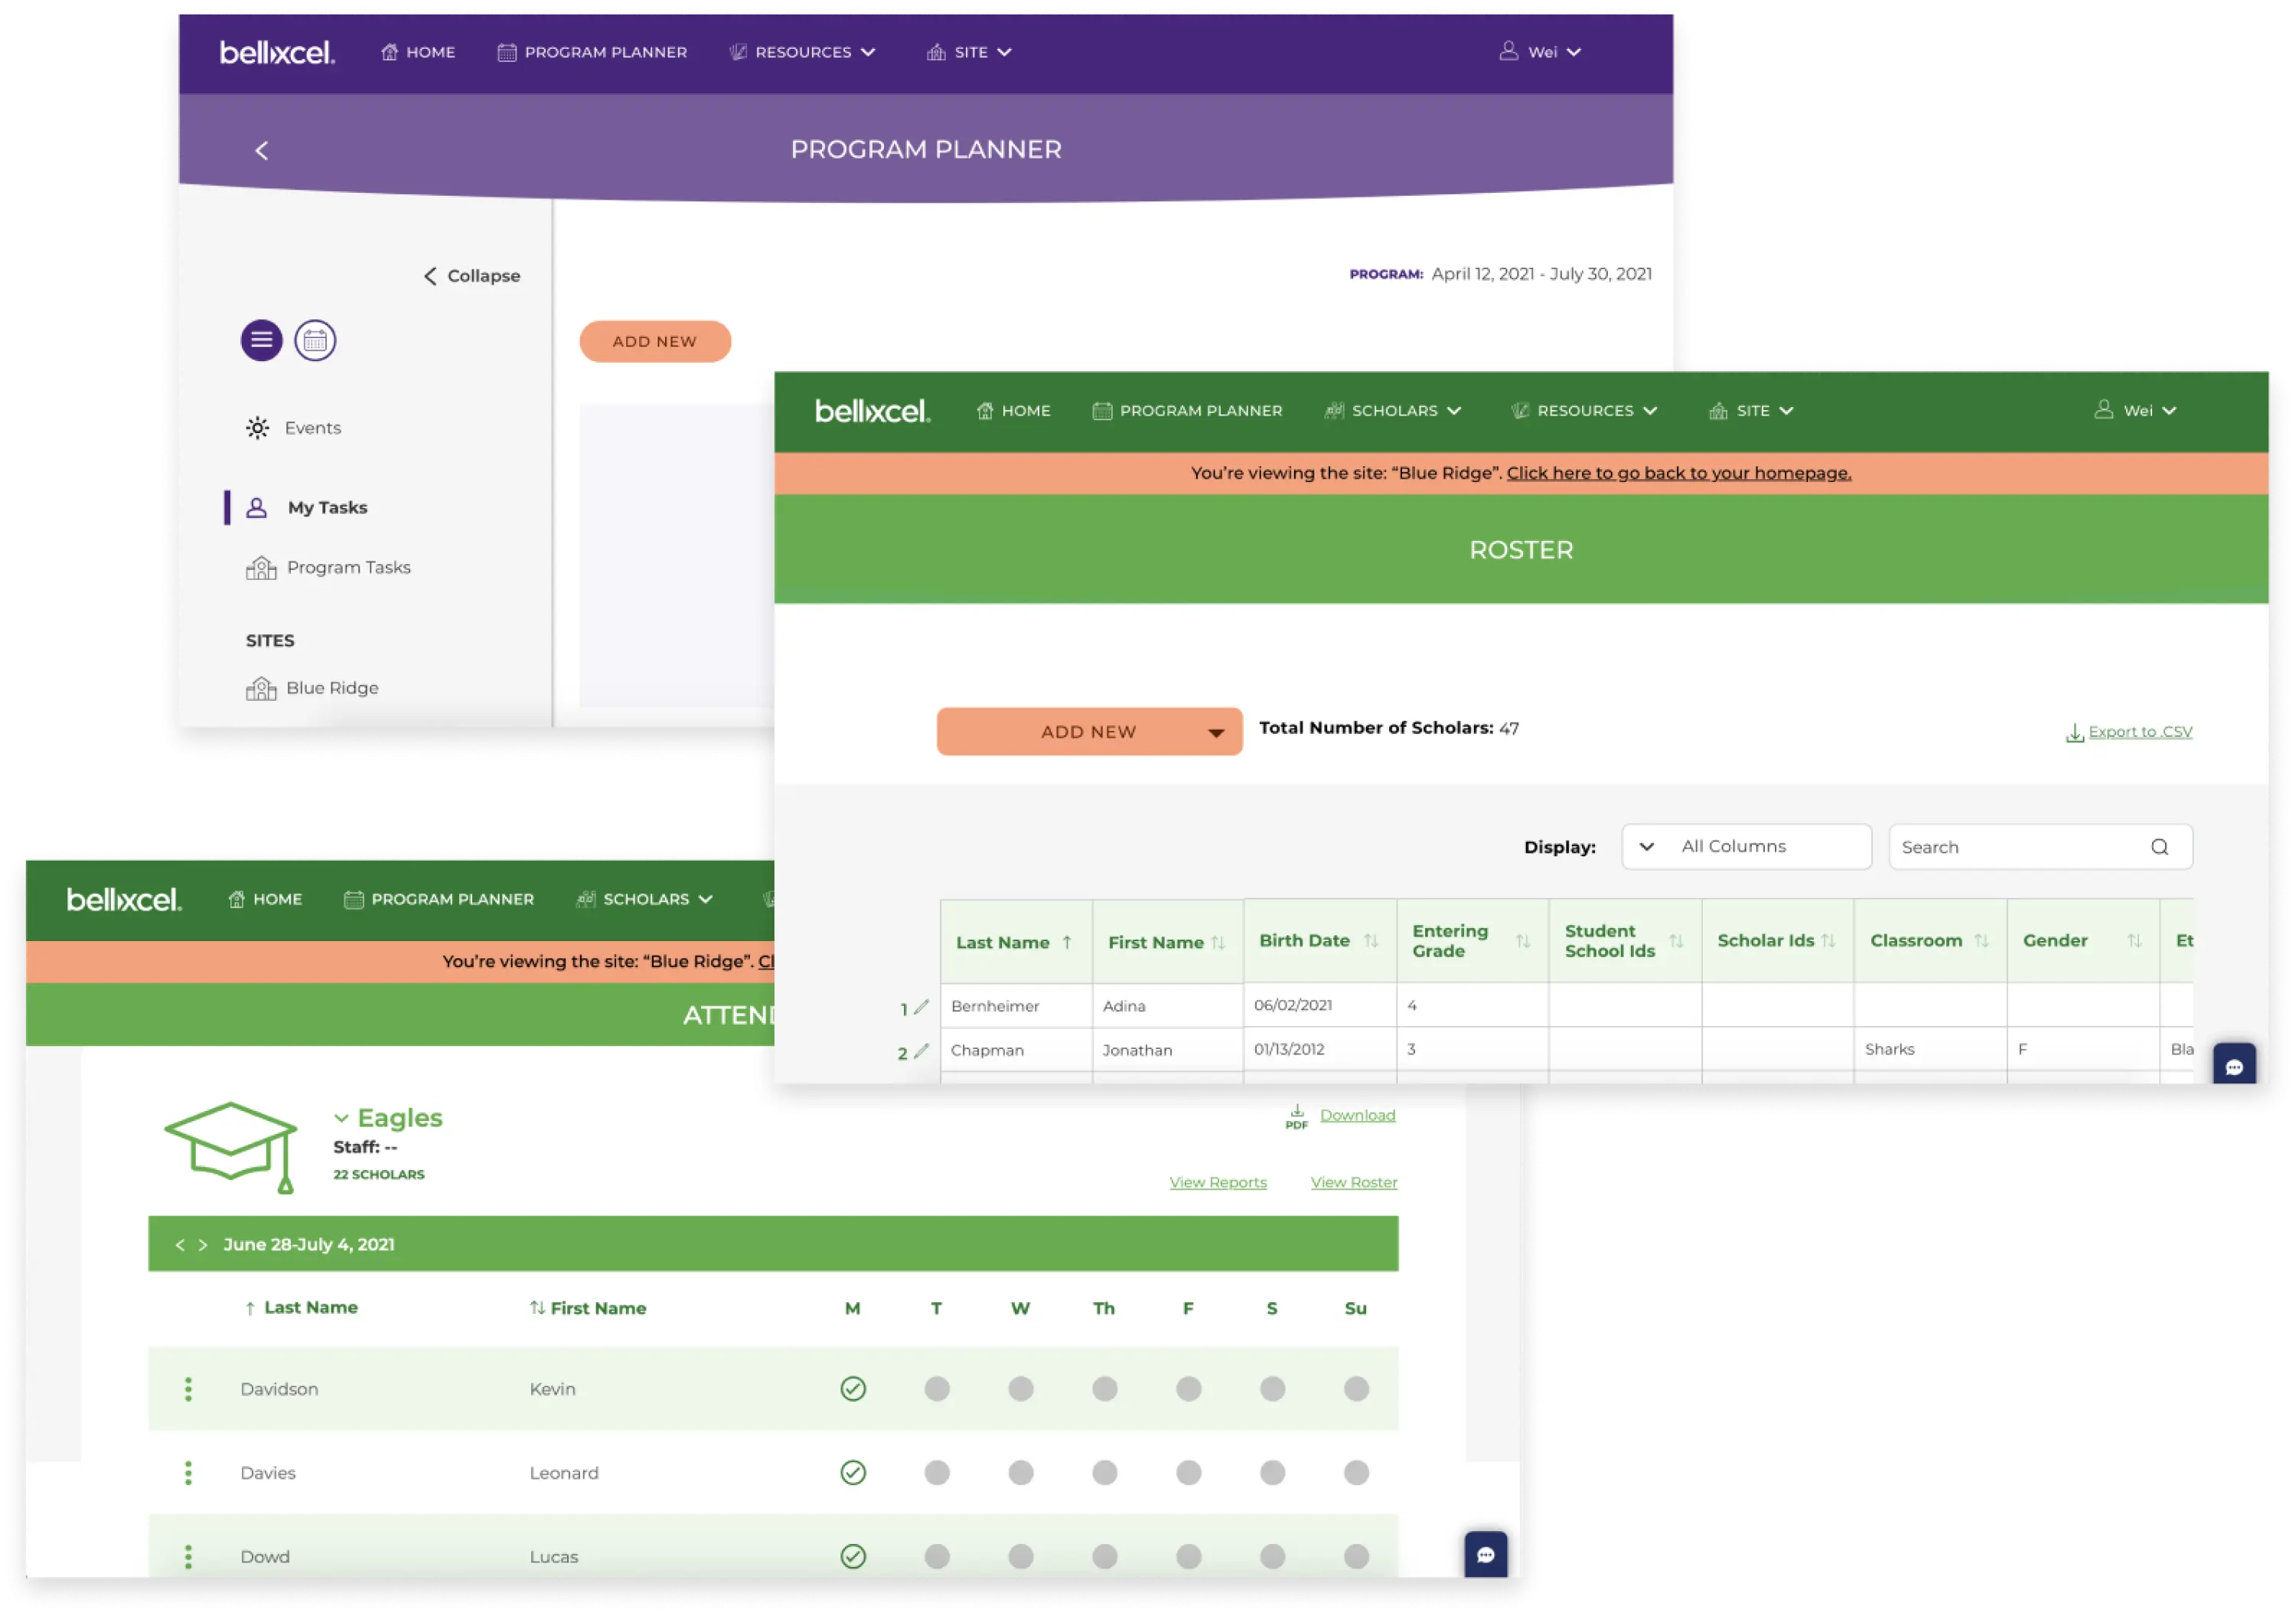Click the View Reports link
Image resolution: width=2296 pixels, height=1616 pixels.
click(x=1218, y=1181)
